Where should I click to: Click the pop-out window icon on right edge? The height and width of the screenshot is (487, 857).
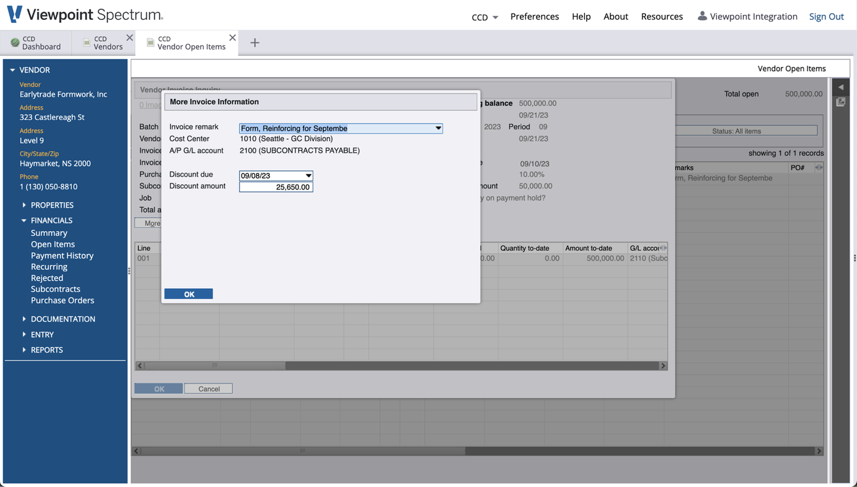pyautogui.click(x=840, y=102)
